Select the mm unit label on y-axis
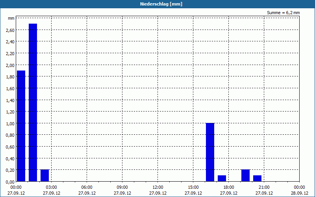The width and height of the screenshot is (315, 197). tap(11, 18)
